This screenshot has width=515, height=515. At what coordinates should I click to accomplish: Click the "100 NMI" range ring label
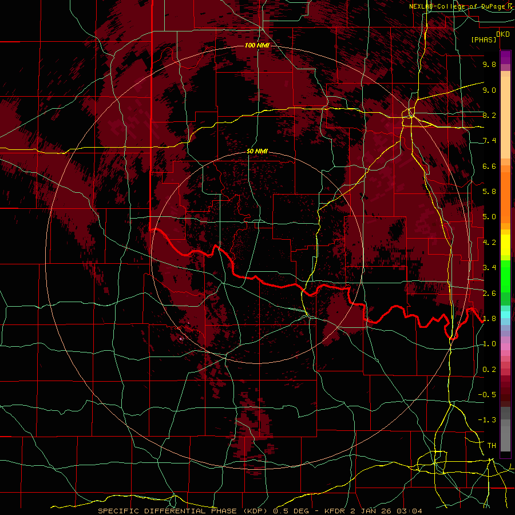click(x=257, y=45)
